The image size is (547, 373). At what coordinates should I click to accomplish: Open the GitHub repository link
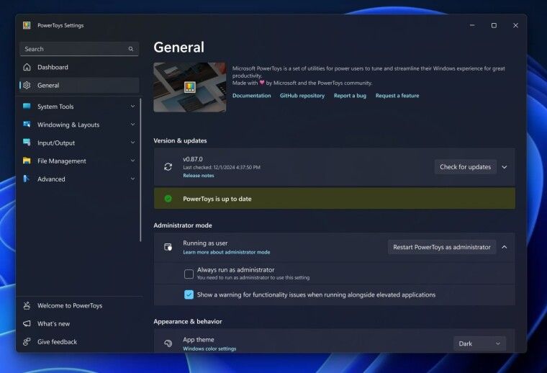(x=302, y=96)
